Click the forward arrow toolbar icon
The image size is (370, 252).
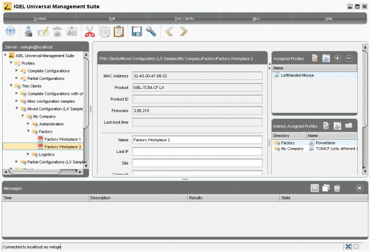pos(183,31)
